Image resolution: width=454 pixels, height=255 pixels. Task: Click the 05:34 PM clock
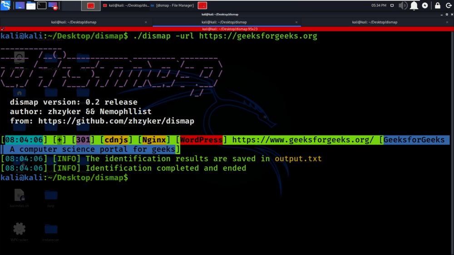tap(379, 5)
